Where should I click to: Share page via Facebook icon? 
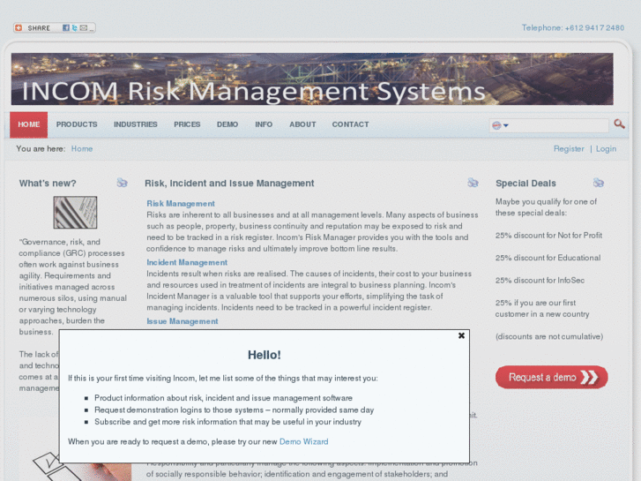(66, 28)
